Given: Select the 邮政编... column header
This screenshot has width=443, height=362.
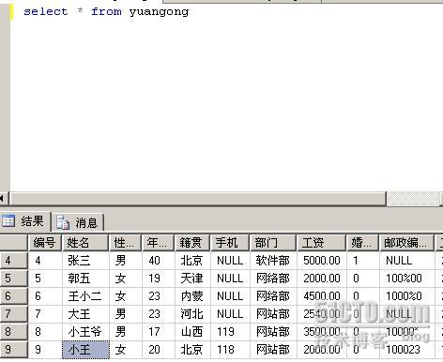Looking at the screenshot, I should 406,243.
